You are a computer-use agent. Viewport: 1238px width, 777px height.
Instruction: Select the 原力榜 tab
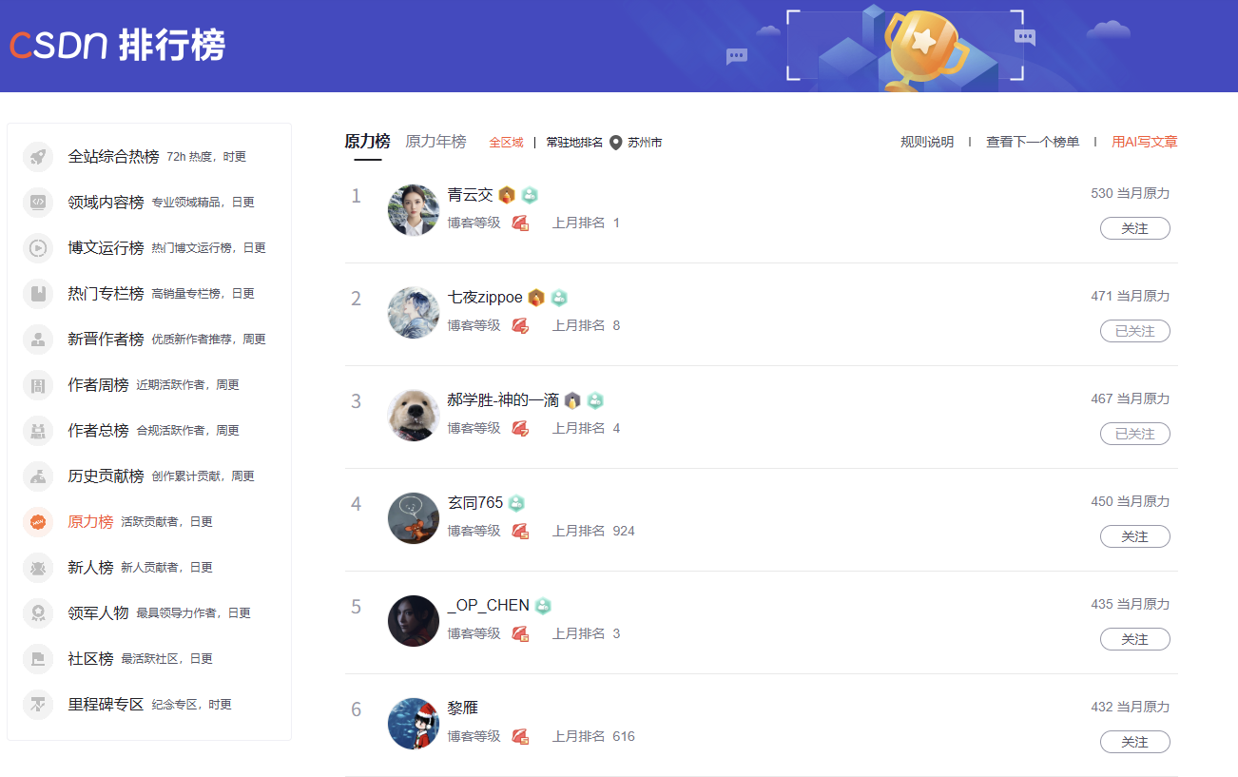point(367,142)
